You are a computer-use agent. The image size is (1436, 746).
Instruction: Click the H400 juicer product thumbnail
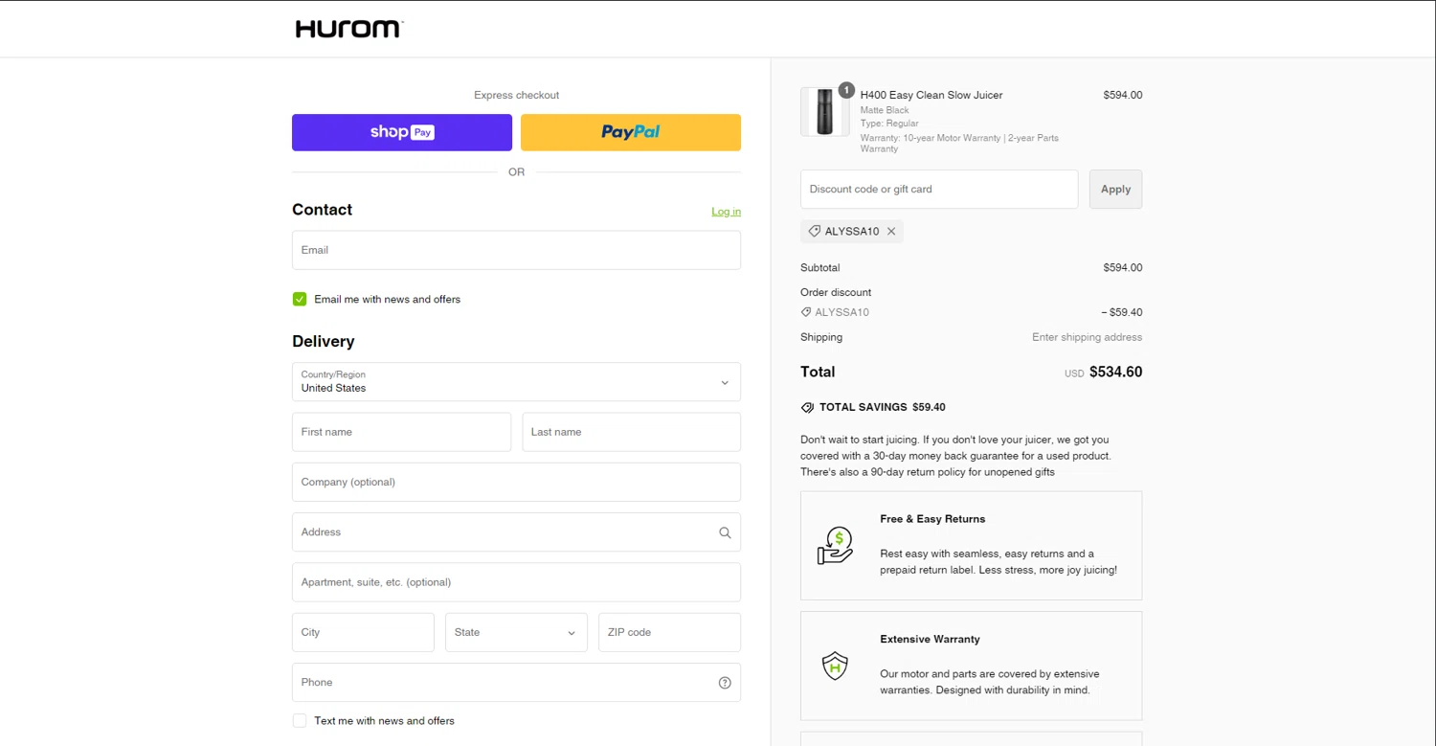(x=824, y=112)
